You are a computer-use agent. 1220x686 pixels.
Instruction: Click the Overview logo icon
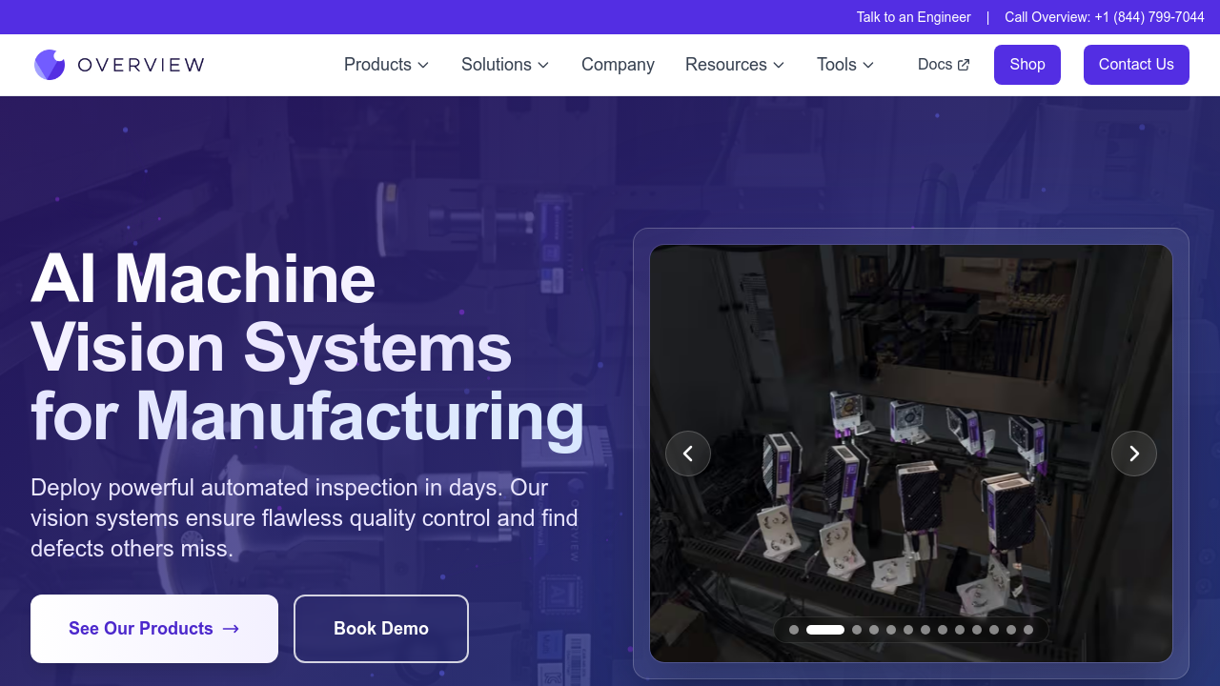50,65
